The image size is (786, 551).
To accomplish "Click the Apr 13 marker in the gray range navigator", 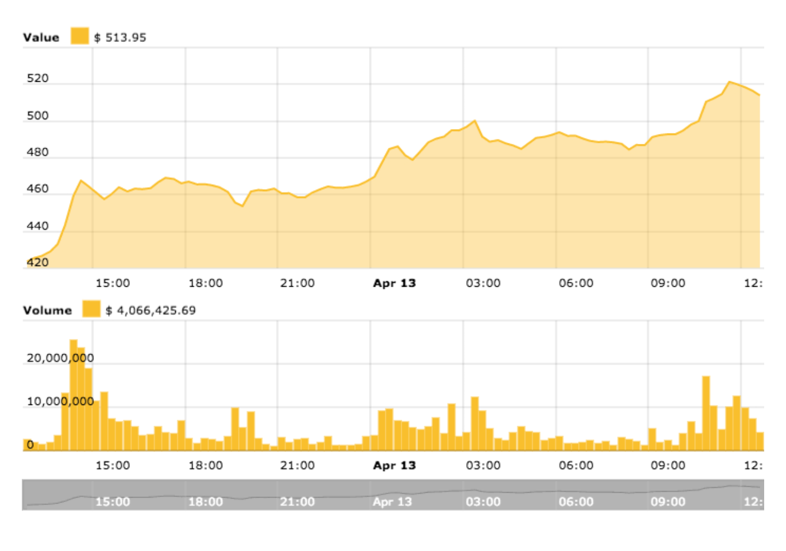I will 392,501.
